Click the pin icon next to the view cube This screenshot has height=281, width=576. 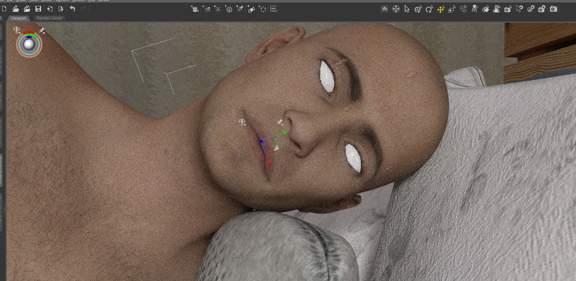pyautogui.click(x=42, y=30)
